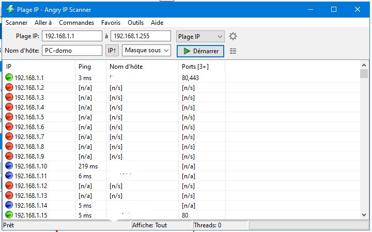This screenshot has height=232, width=372.
Task: Open the Outils menu
Action: click(x=135, y=23)
